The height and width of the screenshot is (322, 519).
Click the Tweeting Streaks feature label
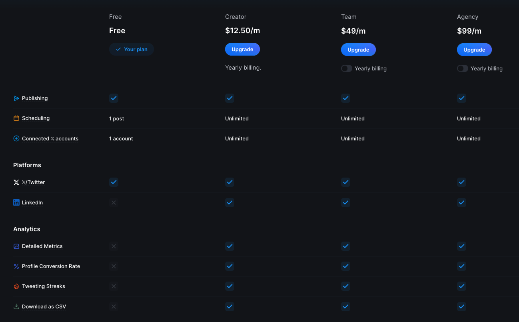[x=44, y=286]
